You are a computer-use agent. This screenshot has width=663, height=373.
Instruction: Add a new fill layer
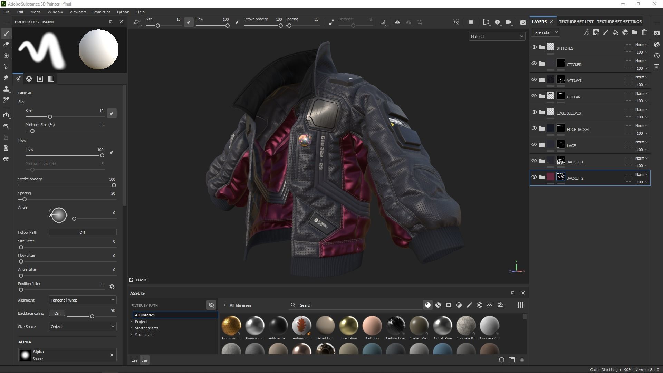point(615,32)
